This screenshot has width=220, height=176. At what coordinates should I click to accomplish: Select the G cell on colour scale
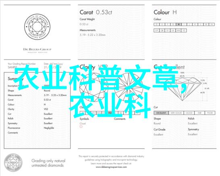pos(173,24)
